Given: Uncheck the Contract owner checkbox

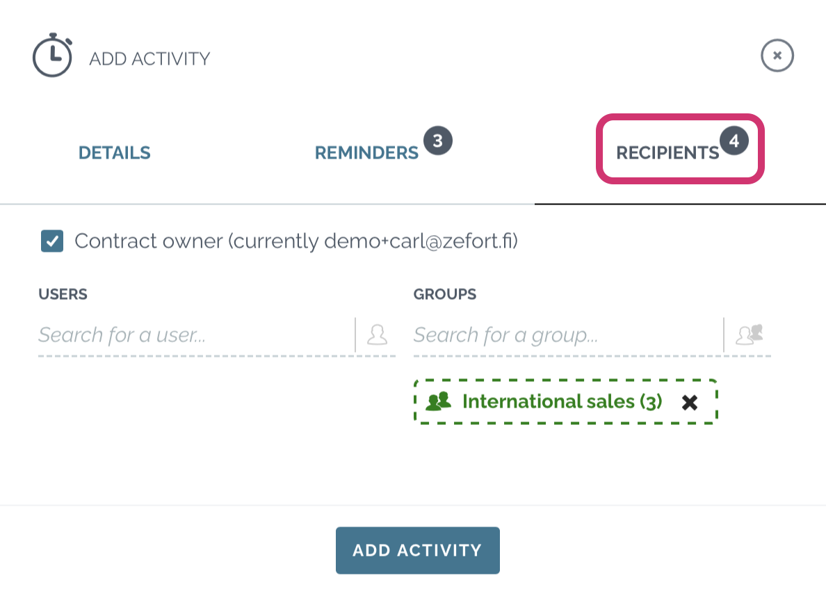Looking at the screenshot, I should click(x=52, y=241).
